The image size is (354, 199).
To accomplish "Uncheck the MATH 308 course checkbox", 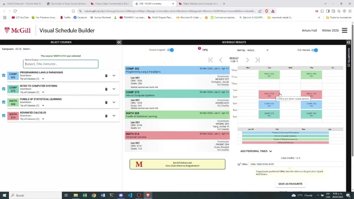I will tap(4, 102).
